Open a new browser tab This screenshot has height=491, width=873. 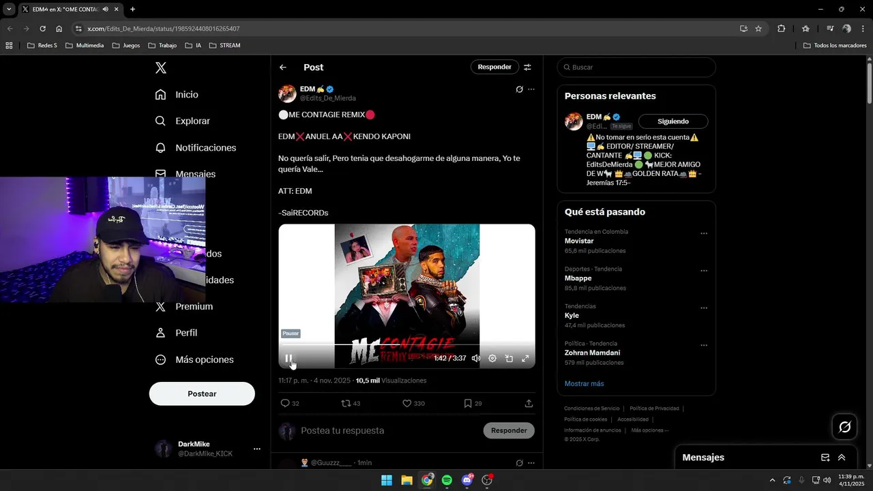coord(132,10)
